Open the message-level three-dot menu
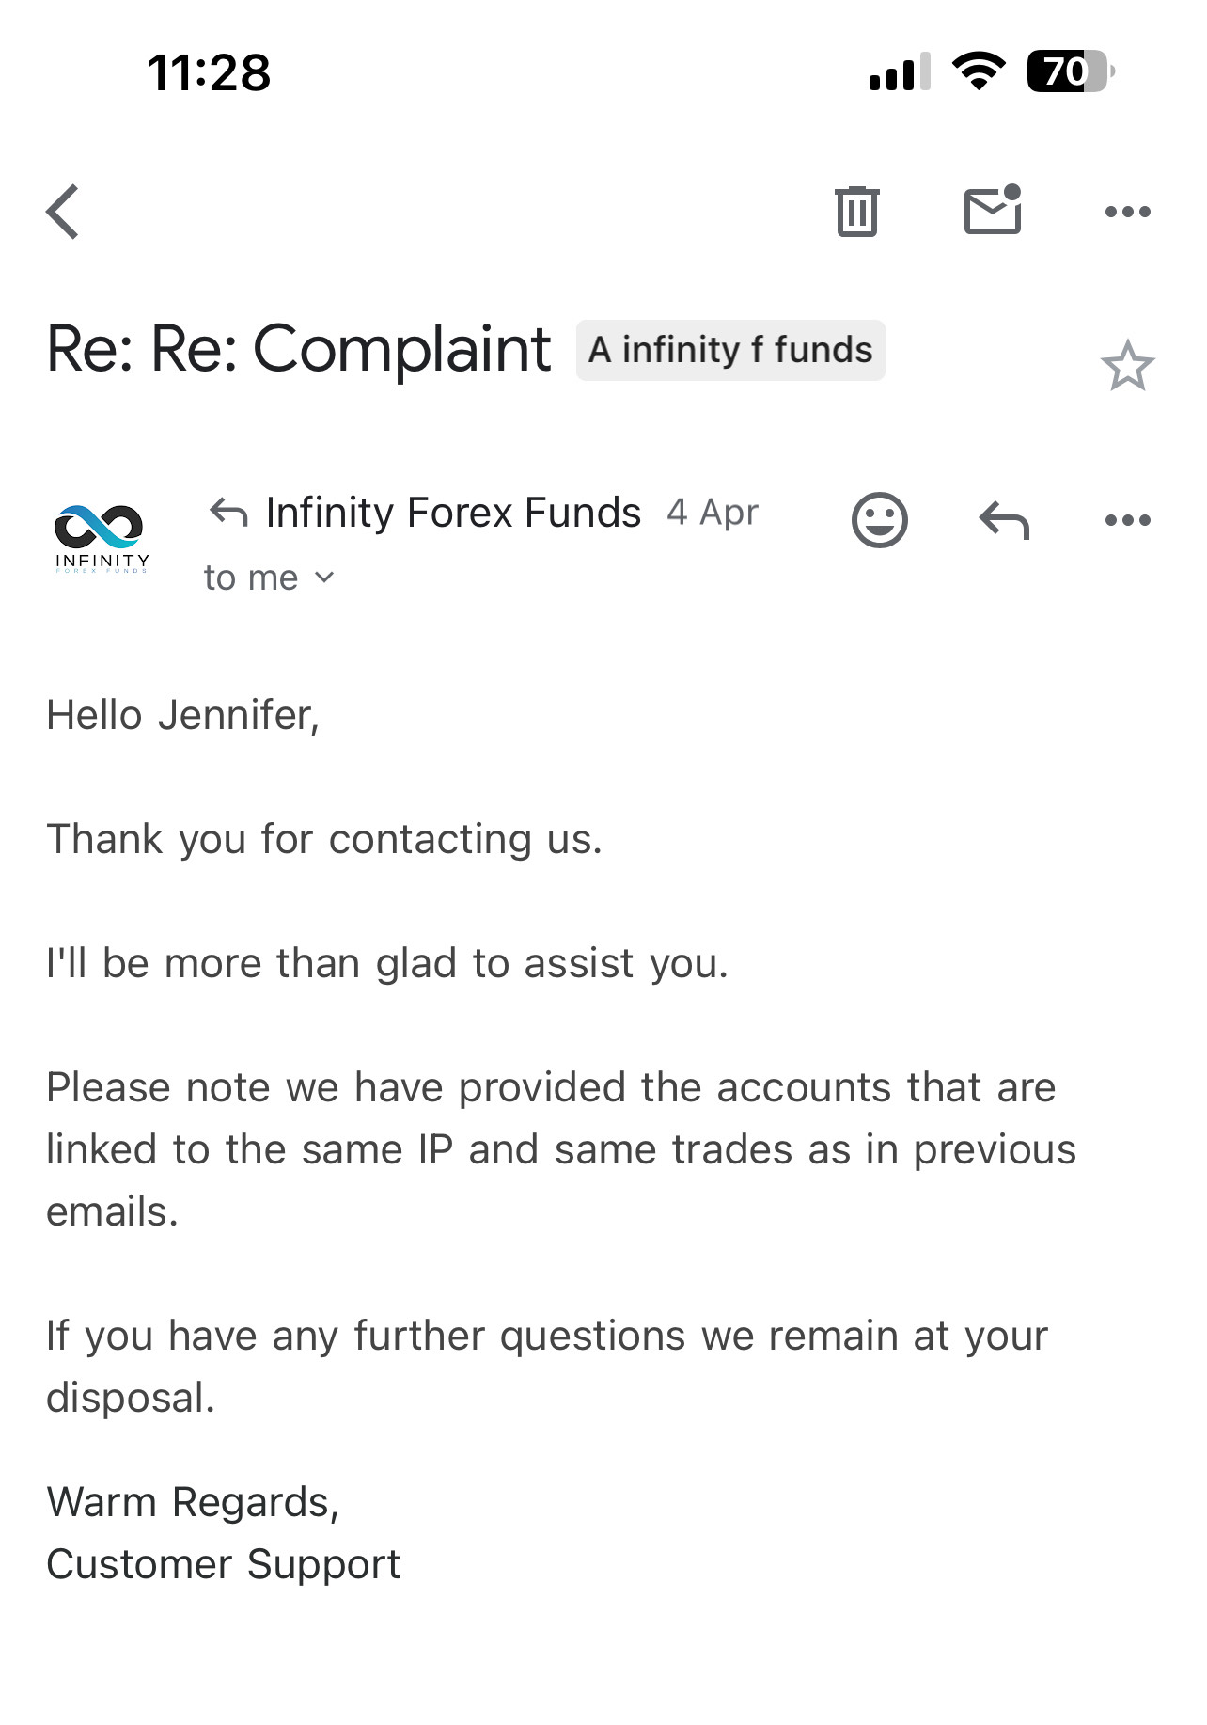Viewport: 1207px width, 1725px height. [x=1127, y=520]
